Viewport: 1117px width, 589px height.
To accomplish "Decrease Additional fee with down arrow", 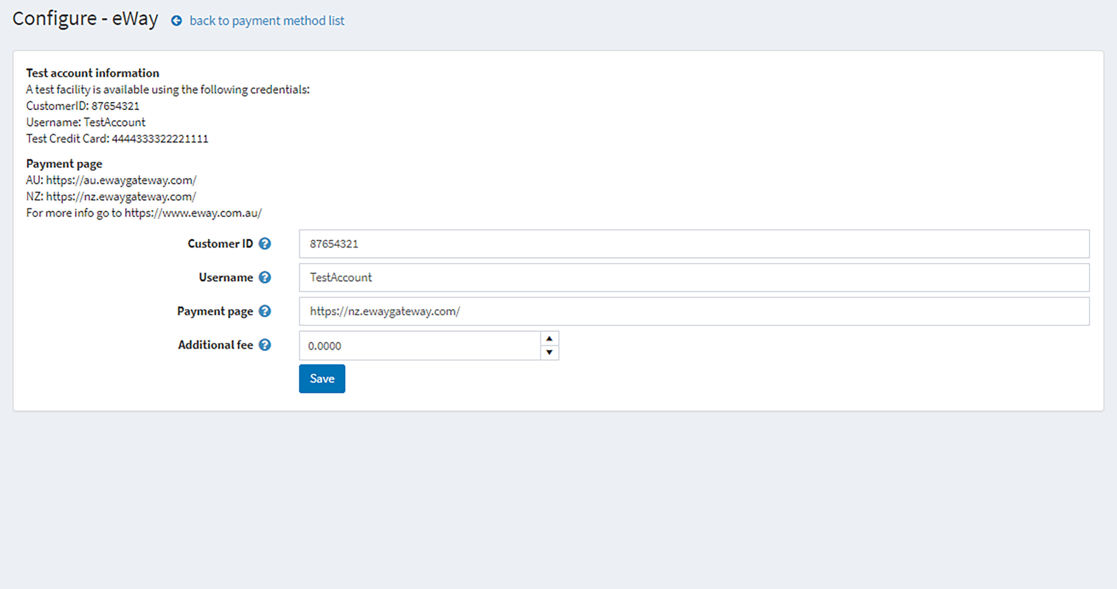I will point(549,353).
